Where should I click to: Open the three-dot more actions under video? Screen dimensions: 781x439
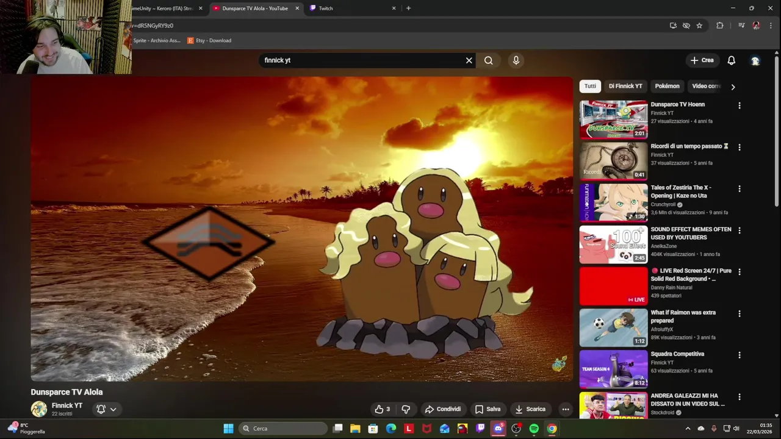[x=566, y=409]
